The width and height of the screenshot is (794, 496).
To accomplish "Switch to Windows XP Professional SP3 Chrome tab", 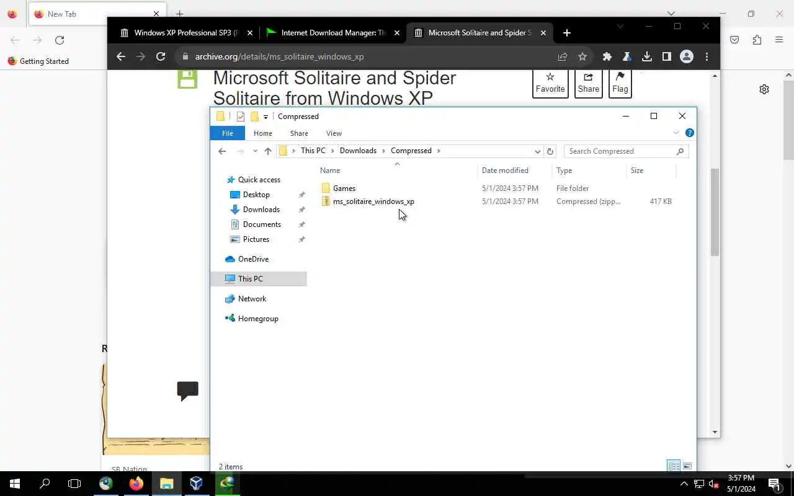I will pyautogui.click(x=186, y=33).
